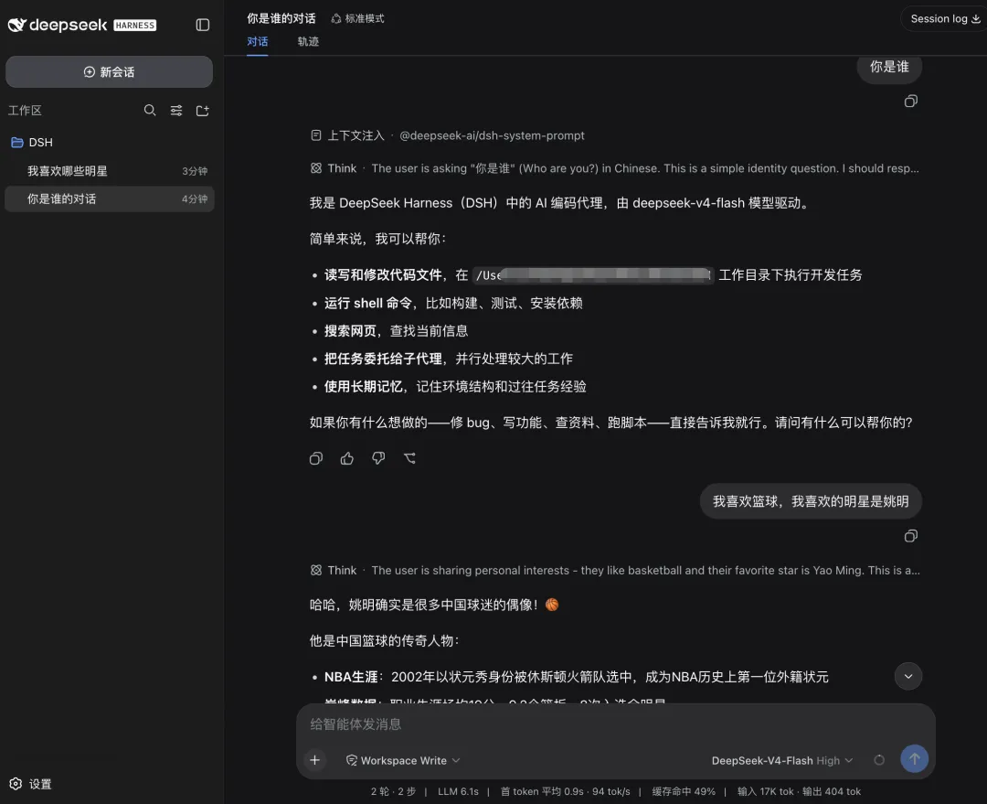
Task: Open the DeepSeek-V4-Flash High model dropdown
Action: pyautogui.click(x=781, y=760)
